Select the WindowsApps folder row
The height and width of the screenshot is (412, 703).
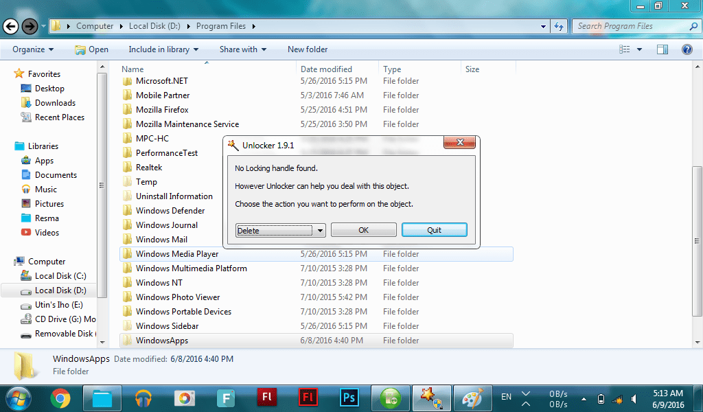pyautogui.click(x=316, y=341)
